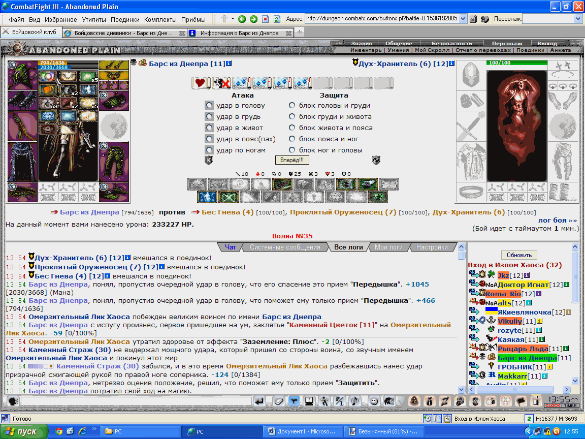Select defense 'блок груди и живота'

[292, 117]
